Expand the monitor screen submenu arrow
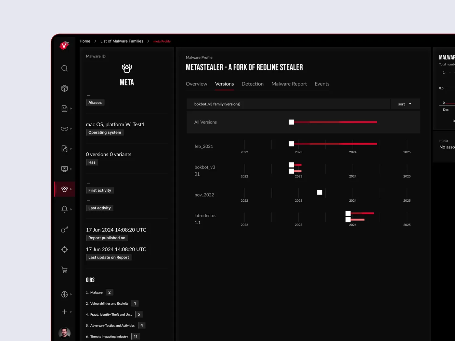 click(x=71, y=169)
